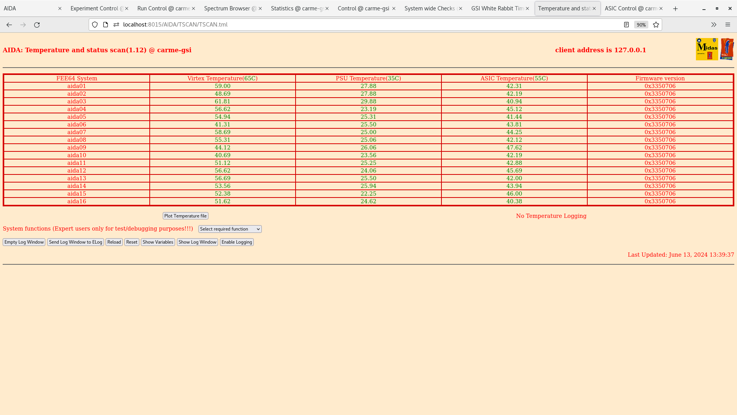Click the Plot Temperature file button
The image size is (737, 415).
point(185,215)
